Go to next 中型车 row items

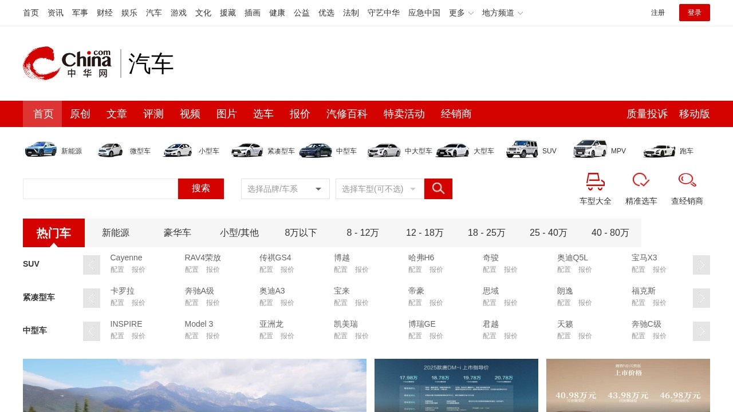pyautogui.click(x=702, y=331)
